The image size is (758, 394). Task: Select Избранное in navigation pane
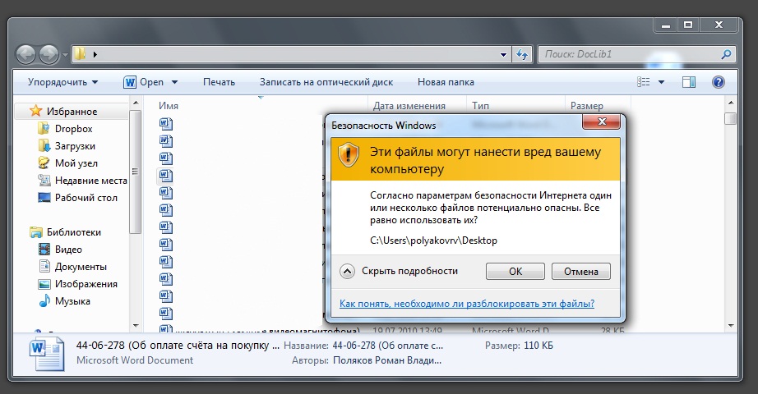(72, 112)
